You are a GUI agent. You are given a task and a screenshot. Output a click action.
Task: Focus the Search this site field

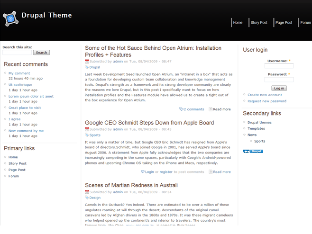click(17, 53)
